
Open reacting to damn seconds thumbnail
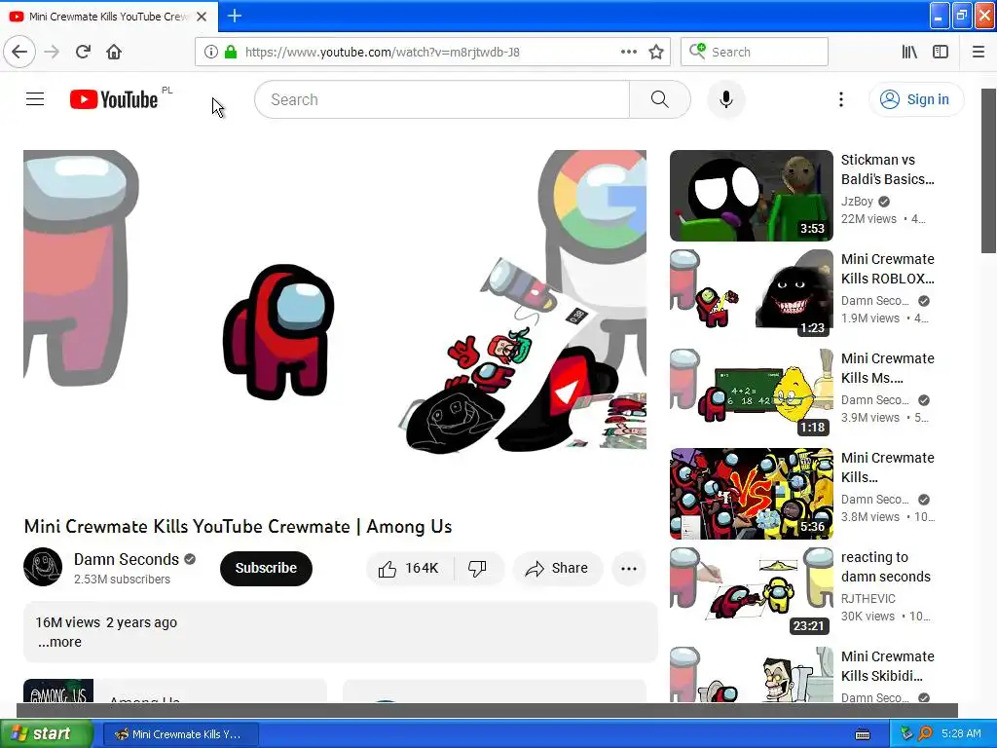(x=751, y=593)
